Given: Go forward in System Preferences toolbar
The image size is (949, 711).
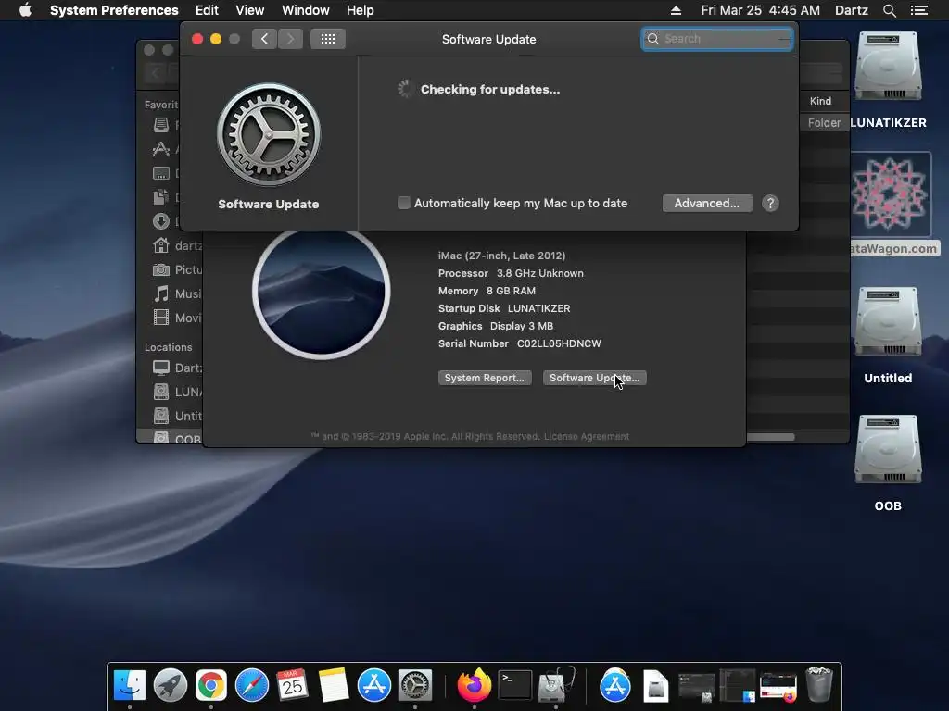Looking at the screenshot, I should 290,39.
